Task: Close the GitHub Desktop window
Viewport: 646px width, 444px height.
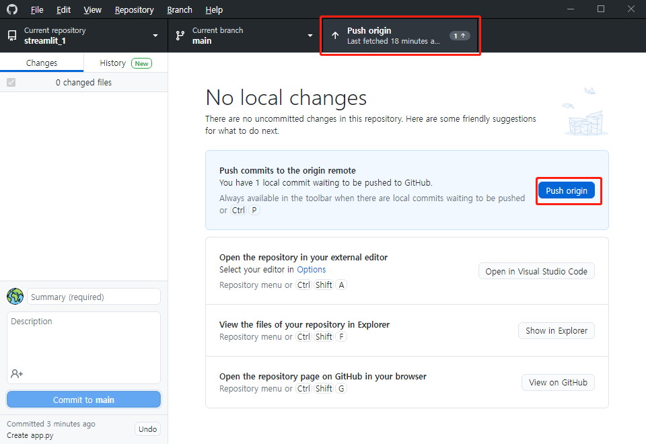Action: [631, 9]
